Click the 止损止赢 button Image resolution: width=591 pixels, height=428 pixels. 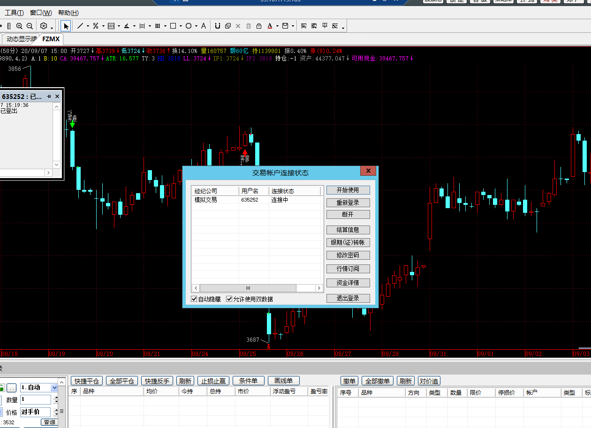click(214, 381)
